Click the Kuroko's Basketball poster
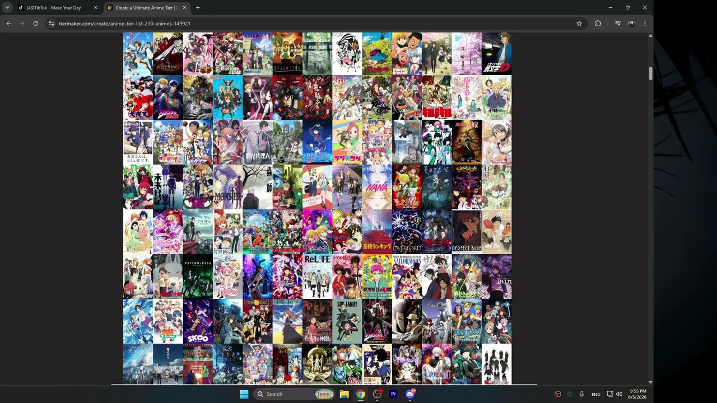Screen dimensions: 717x403 (x=198, y=143)
